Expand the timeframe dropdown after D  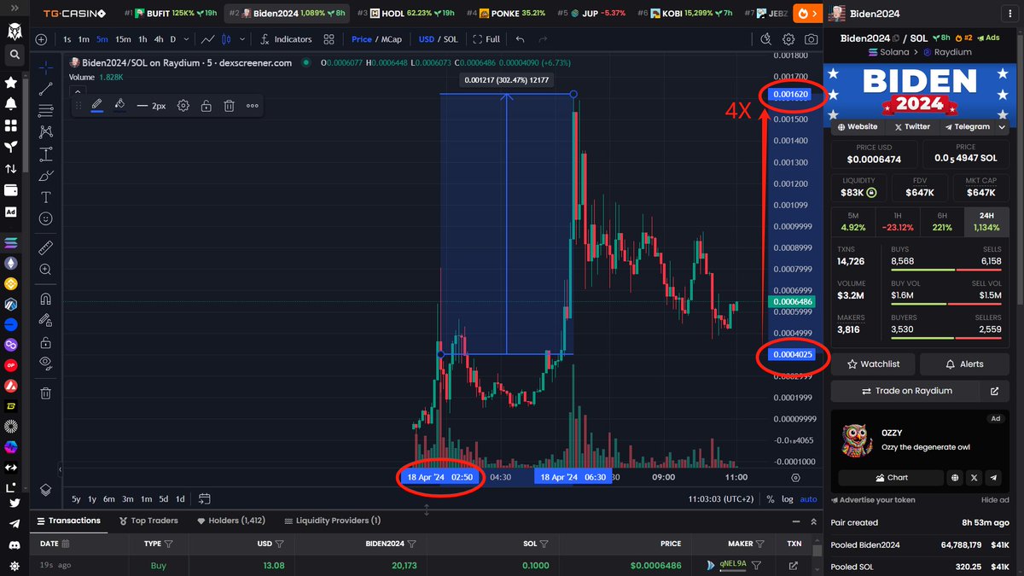point(186,39)
